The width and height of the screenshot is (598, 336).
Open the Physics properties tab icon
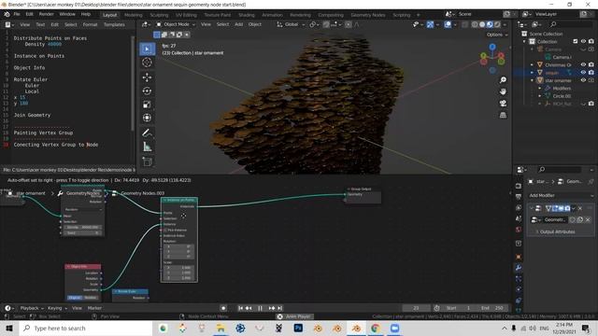[519, 289]
